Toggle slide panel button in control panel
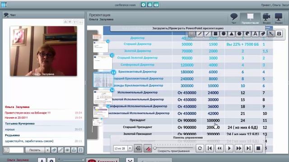The image size is (289, 162). (138, 148)
